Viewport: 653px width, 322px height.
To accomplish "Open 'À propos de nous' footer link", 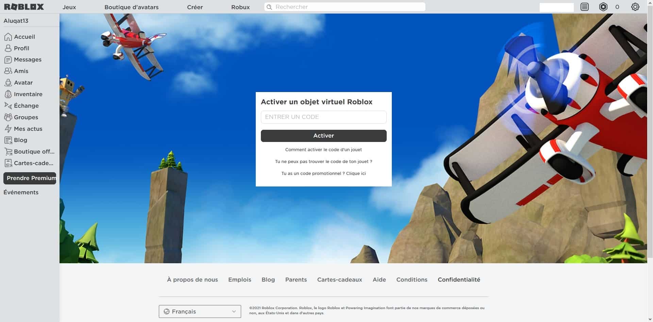I will (192, 280).
